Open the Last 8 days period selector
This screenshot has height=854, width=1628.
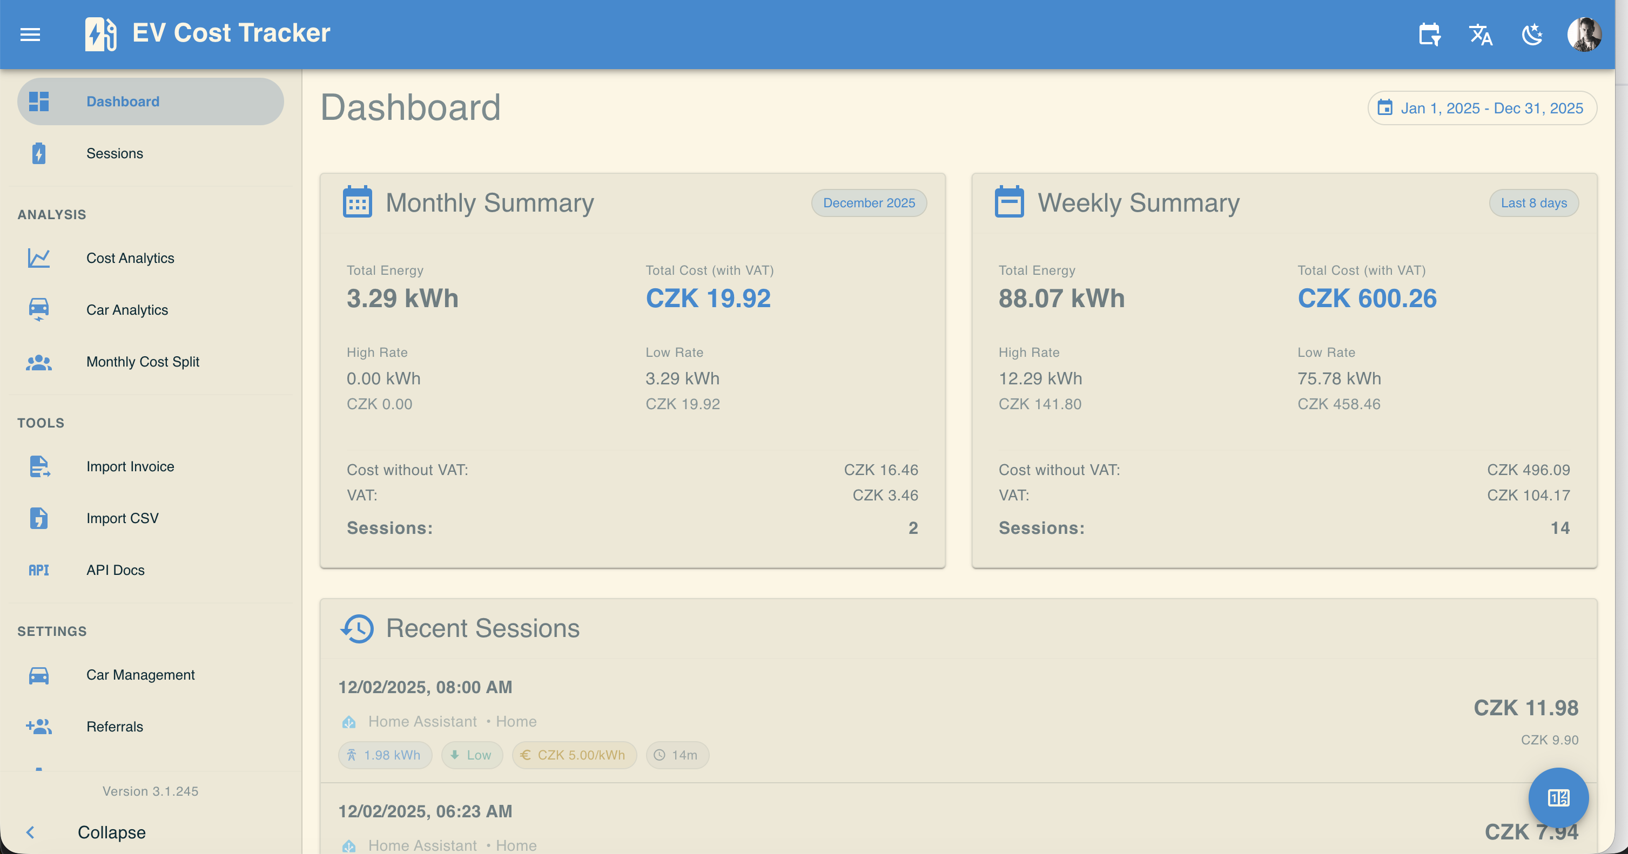coord(1534,202)
